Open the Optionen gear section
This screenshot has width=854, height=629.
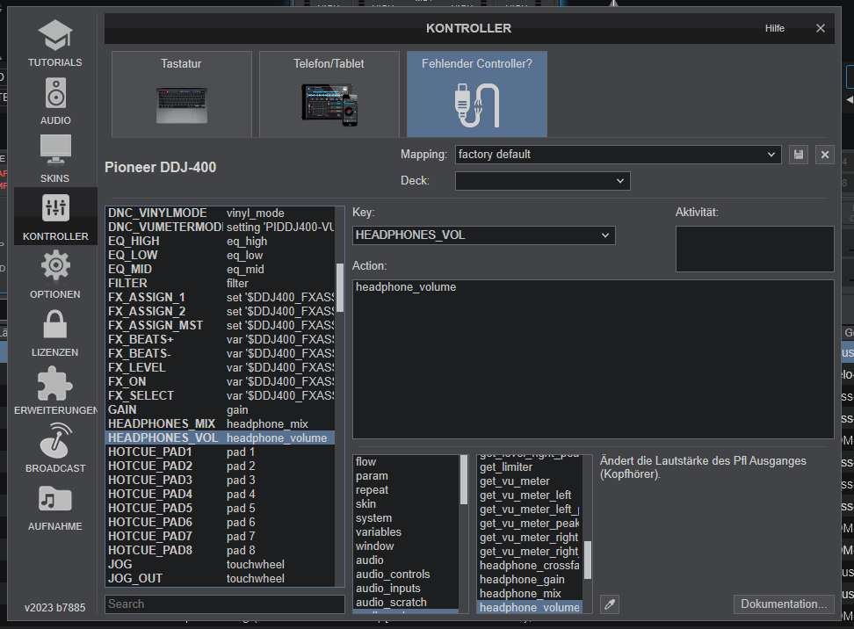(x=55, y=275)
